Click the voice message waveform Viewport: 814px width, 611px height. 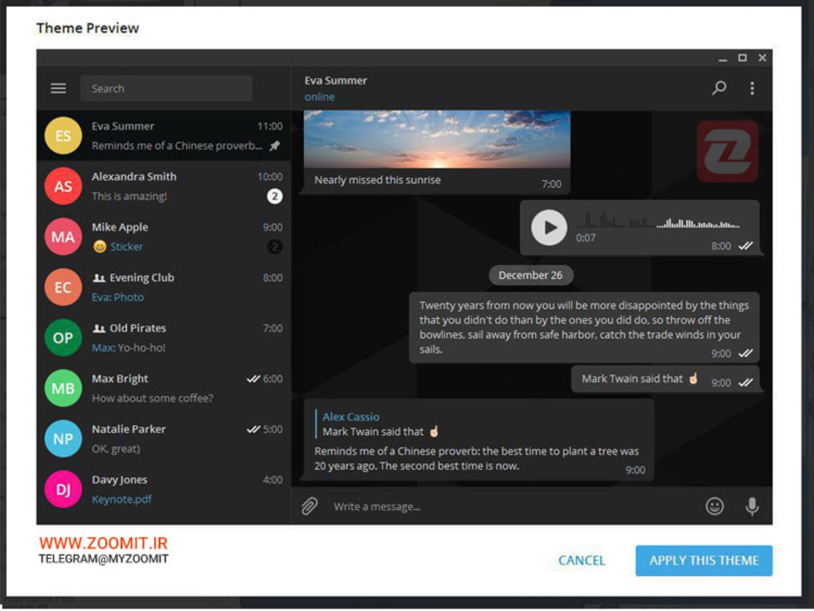coord(657,222)
